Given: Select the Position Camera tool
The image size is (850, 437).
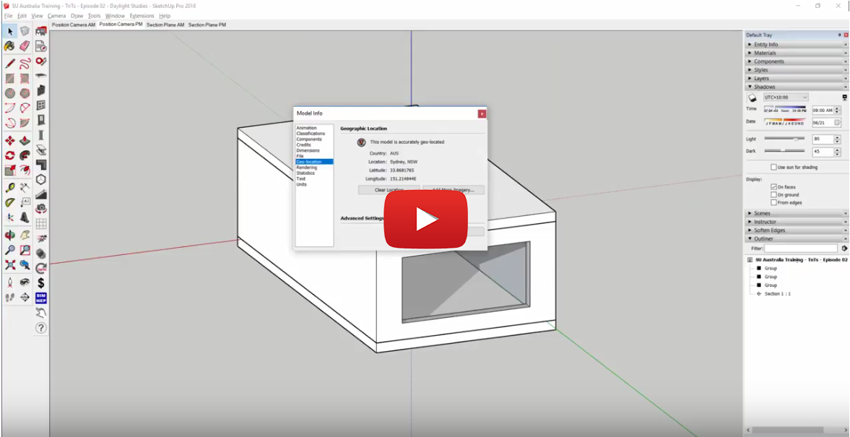Looking at the screenshot, I should click(10, 282).
